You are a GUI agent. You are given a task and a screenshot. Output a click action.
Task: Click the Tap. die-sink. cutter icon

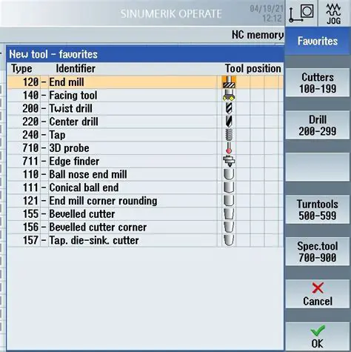click(x=229, y=240)
